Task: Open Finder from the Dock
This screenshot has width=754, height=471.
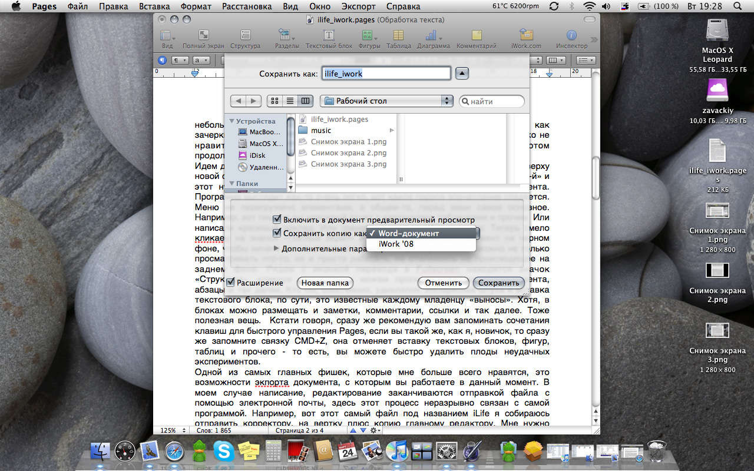Action: 100,452
